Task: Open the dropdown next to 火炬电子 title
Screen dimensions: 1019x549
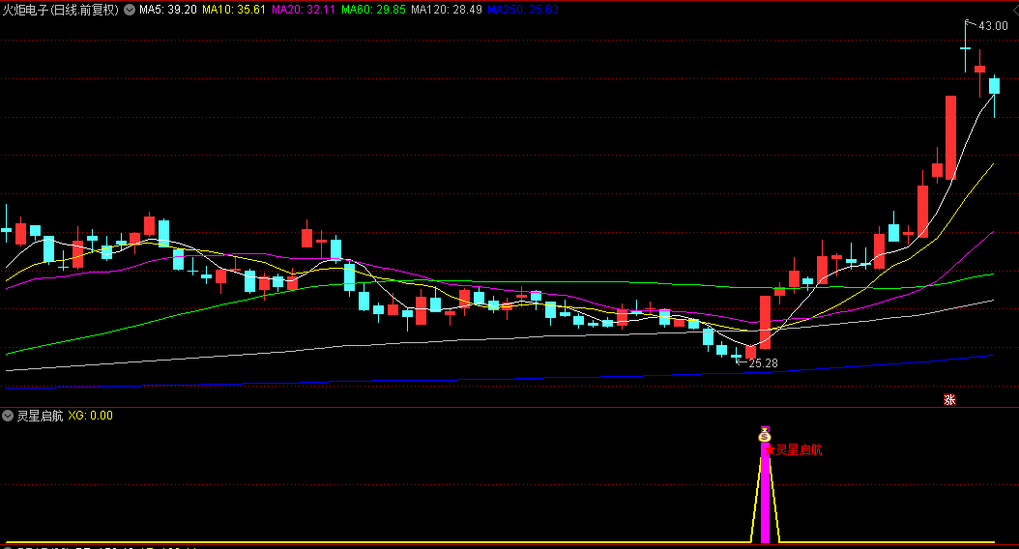Action: pos(130,10)
